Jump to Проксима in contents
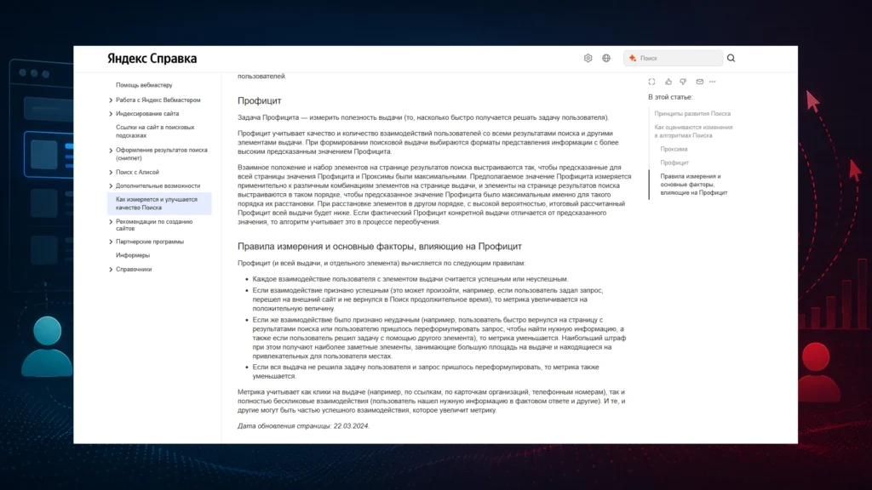The image size is (872, 490). click(674, 149)
